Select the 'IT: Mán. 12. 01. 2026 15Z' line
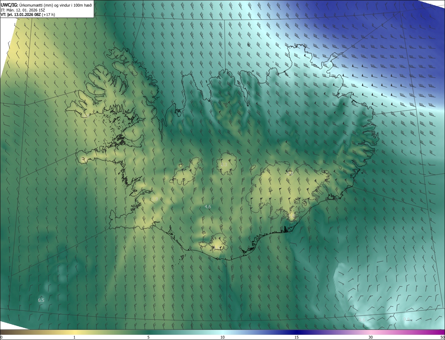Screen dimensions: 445x340 pos(23,10)
